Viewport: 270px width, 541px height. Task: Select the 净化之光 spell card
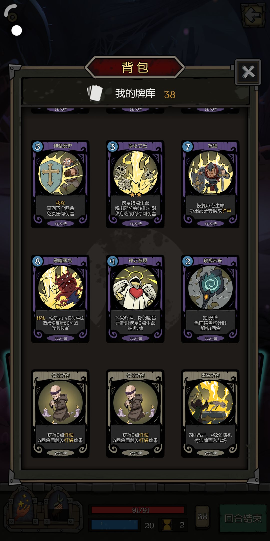coord(135,184)
